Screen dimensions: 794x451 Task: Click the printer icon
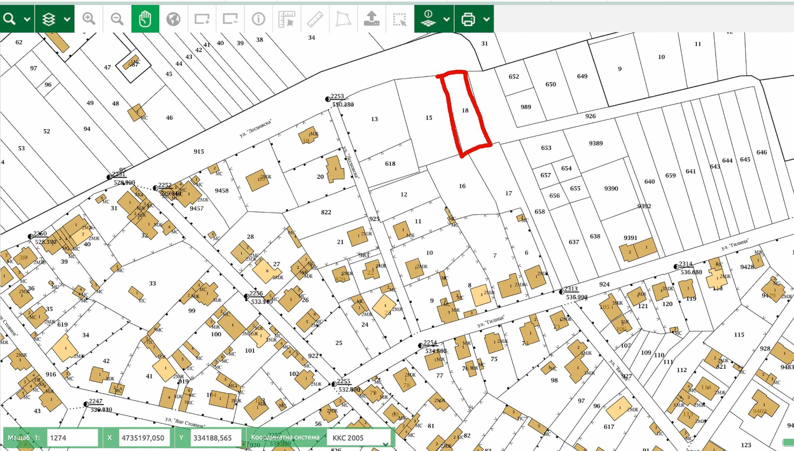(468, 19)
